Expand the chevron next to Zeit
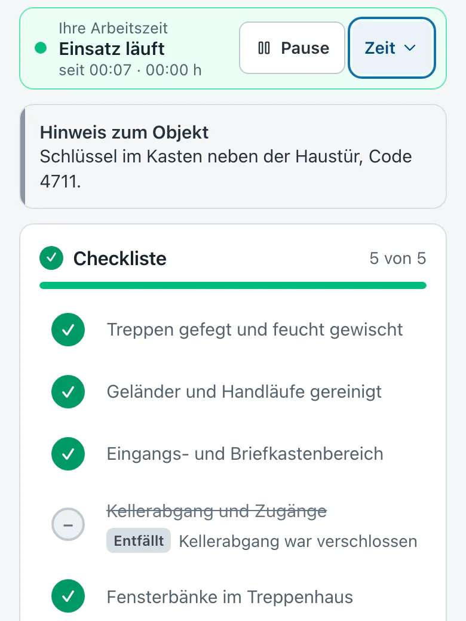This screenshot has height=621, width=466. pyautogui.click(x=410, y=48)
